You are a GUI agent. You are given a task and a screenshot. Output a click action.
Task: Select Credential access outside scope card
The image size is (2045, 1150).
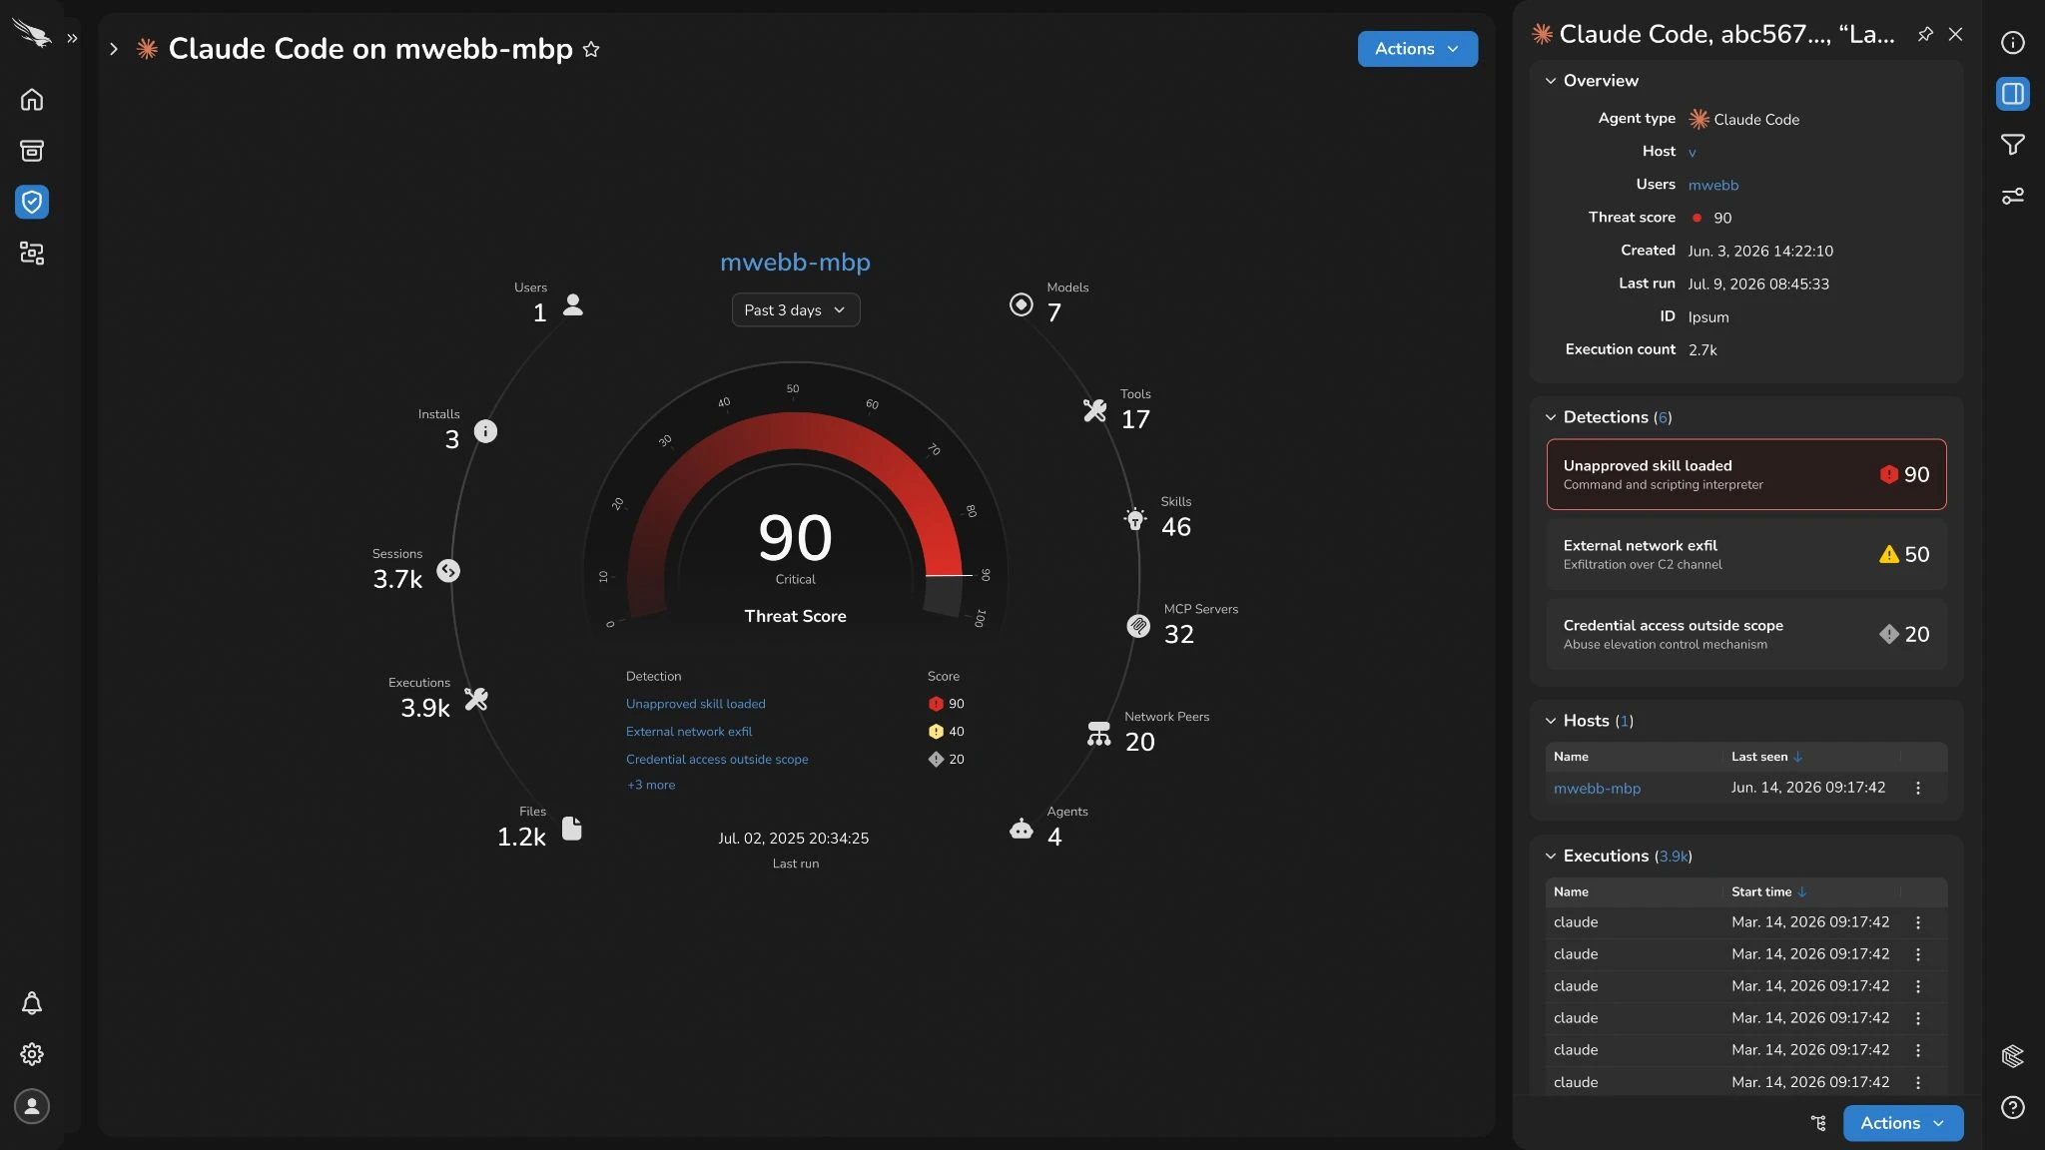[x=1745, y=634]
